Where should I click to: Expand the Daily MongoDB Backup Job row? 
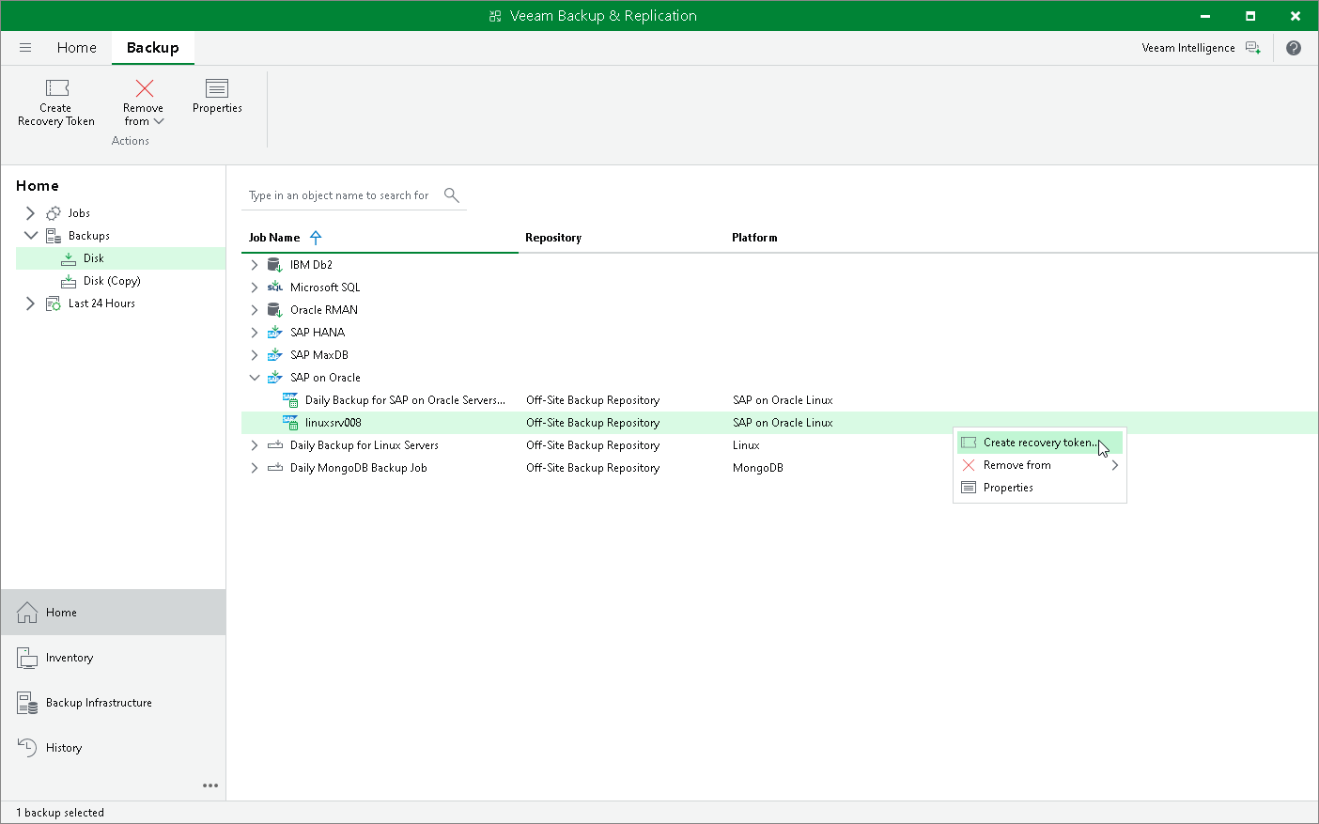[254, 468]
